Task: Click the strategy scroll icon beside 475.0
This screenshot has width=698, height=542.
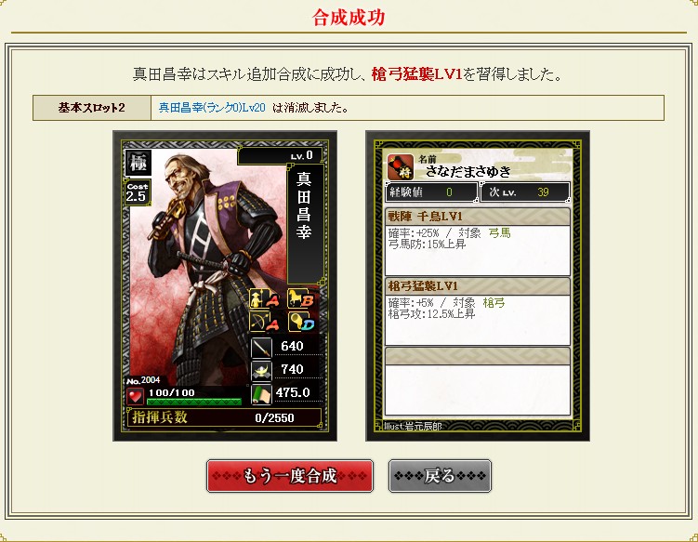Action: [x=262, y=394]
